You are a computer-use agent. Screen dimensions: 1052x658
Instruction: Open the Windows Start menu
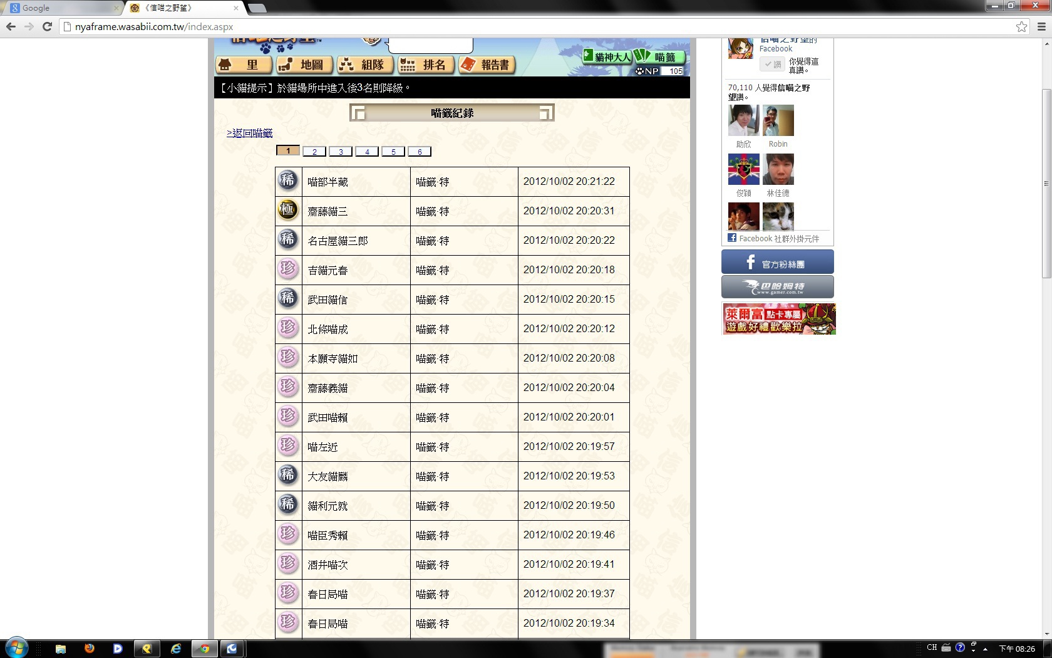16,648
